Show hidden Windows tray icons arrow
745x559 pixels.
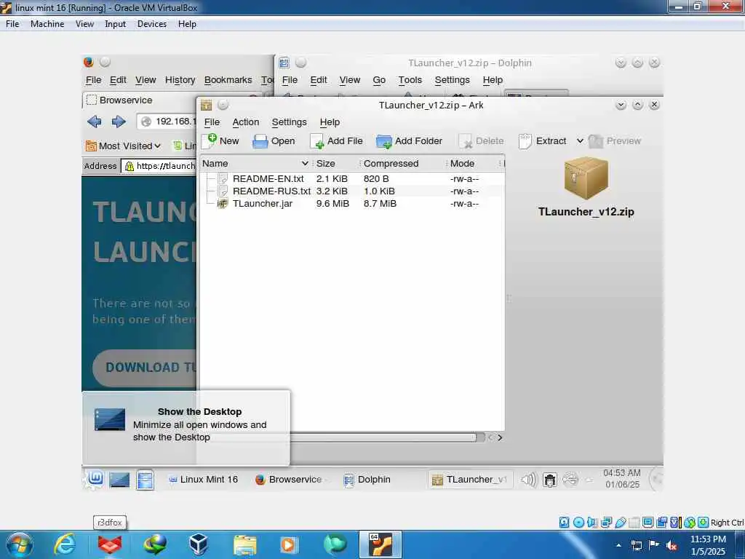click(x=618, y=546)
